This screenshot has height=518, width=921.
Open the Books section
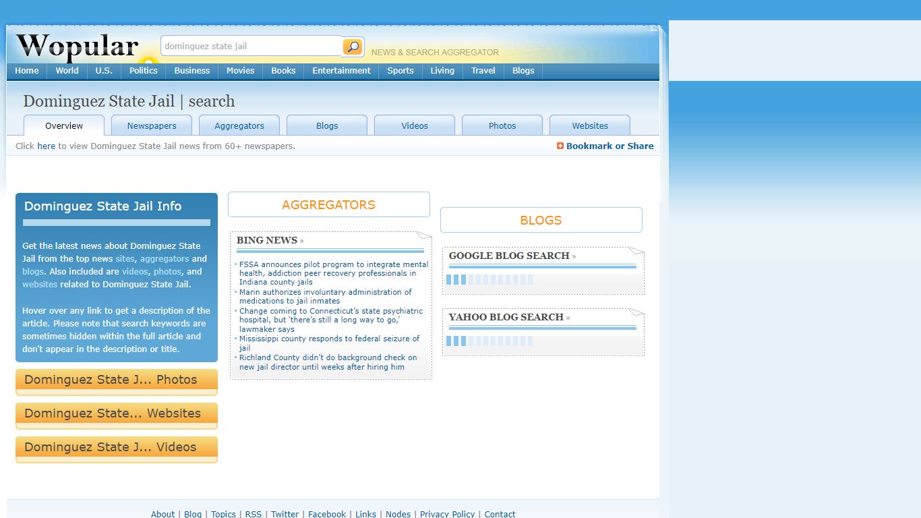(x=283, y=71)
